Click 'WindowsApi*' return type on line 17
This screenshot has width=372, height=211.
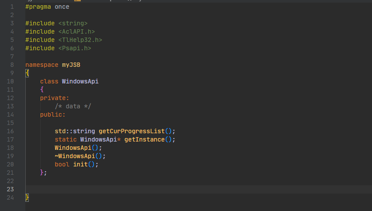point(100,139)
